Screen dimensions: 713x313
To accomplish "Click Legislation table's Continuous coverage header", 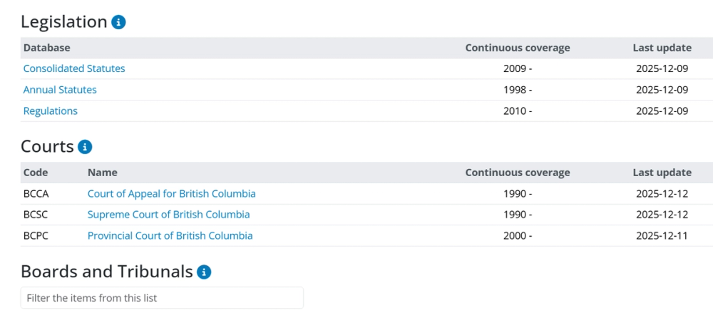I will (x=518, y=48).
